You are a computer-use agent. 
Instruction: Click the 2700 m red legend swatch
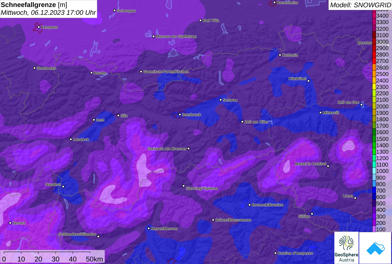pyautogui.click(x=374, y=61)
